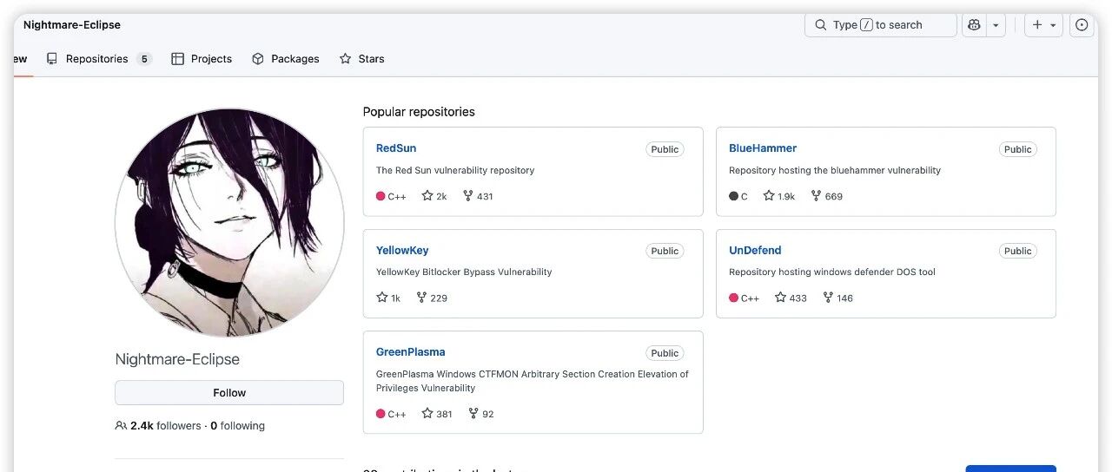Click the Nightmare-Eclipse title in the header
The height and width of the screenshot is (472, 1112).
click(72, 24)
